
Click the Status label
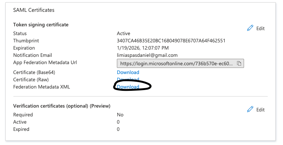20,33
